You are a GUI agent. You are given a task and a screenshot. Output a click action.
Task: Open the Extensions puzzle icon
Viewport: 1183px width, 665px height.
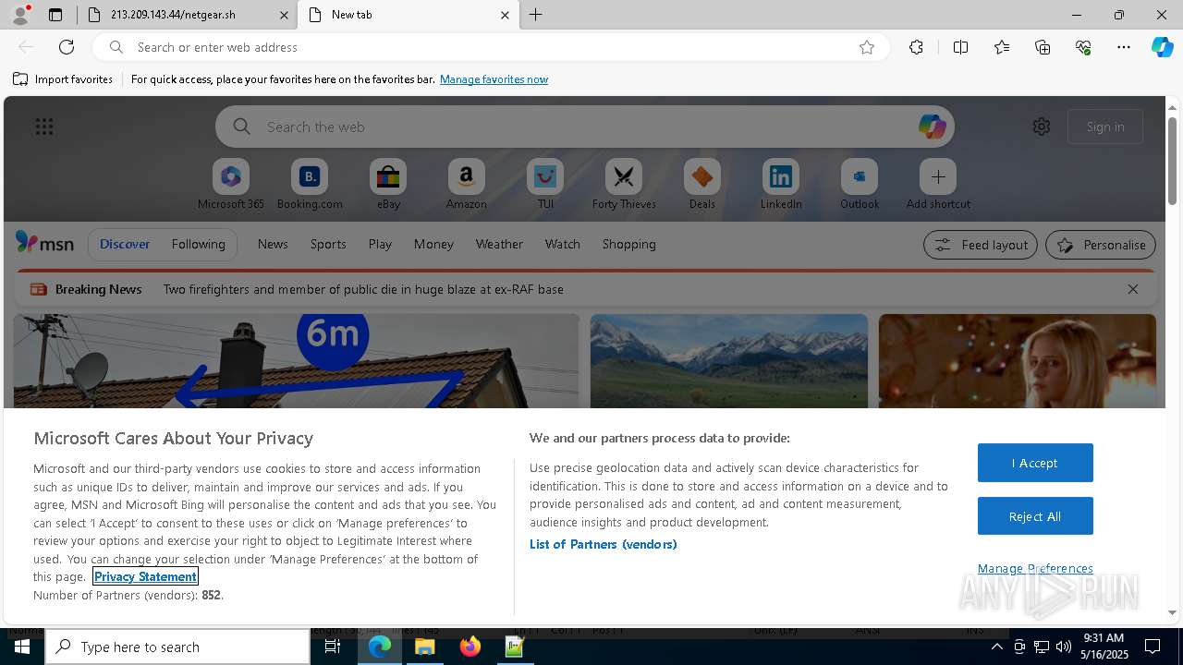916,47
